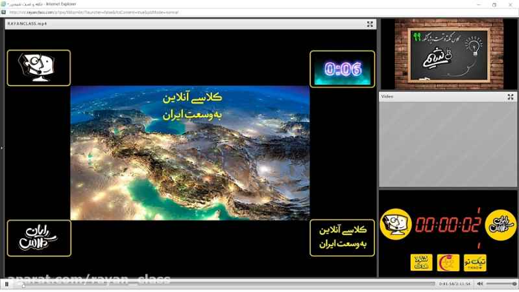Screen dimensions: 519x292
Task: Adjust the volume slider
Action: [x=501, y=284]
